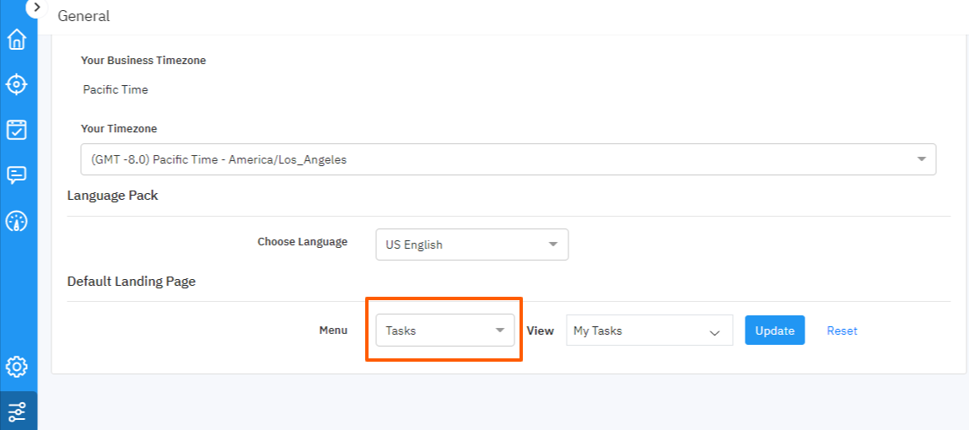Click the Your Business Timezone label
The width and height of the screenshot is (969, 430).
(x=143, y=61)
